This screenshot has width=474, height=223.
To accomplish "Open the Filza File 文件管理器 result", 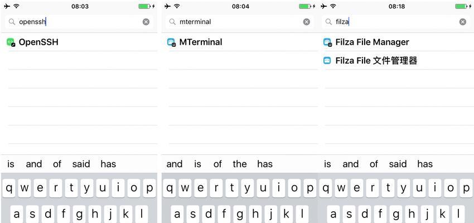I will [x=396, y=60].
